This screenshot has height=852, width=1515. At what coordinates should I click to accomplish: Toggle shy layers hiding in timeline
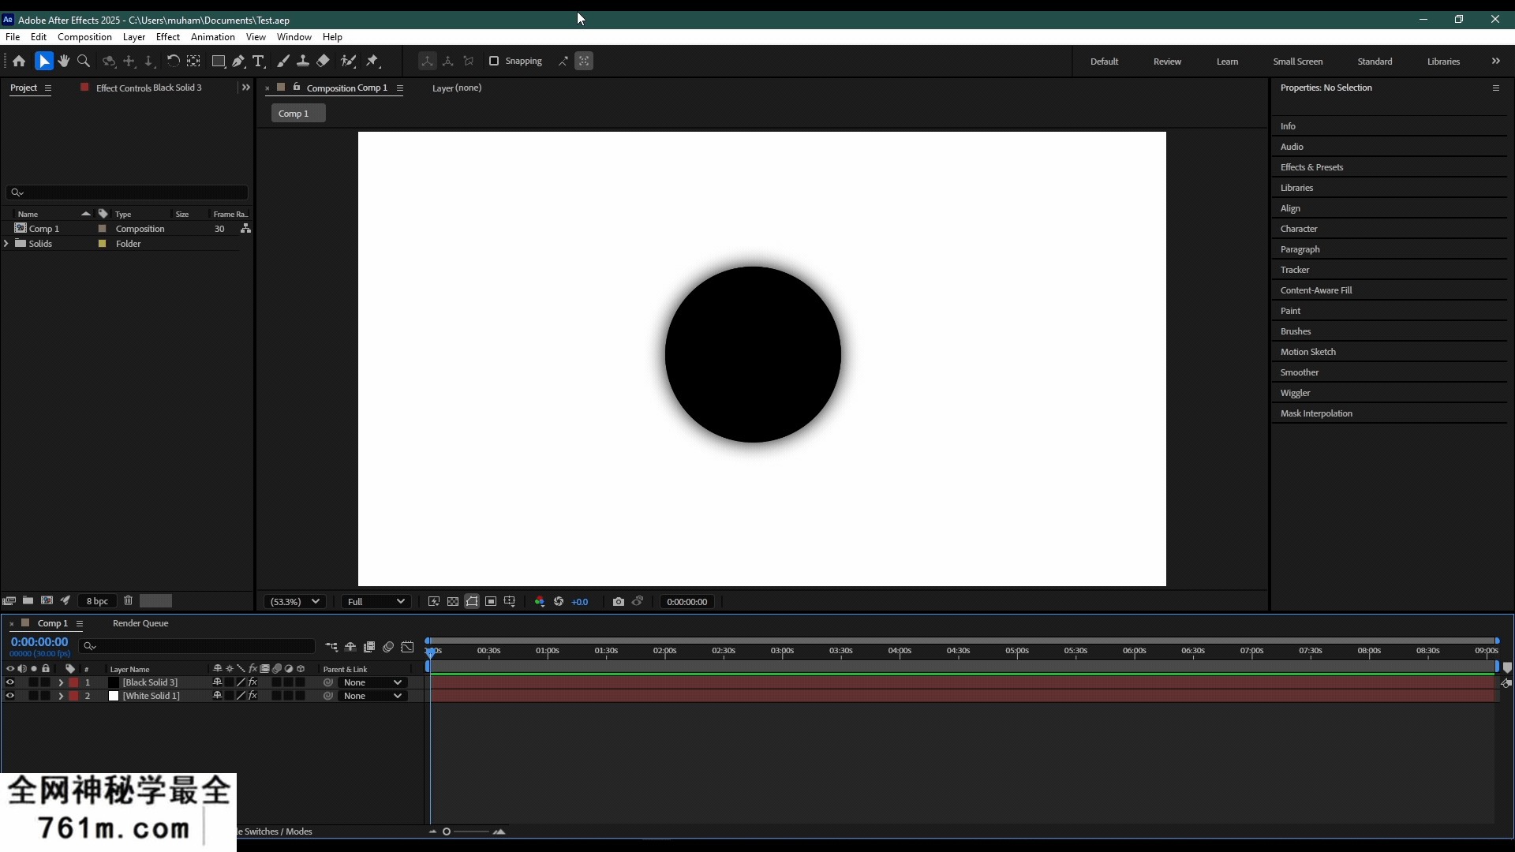pyautogui.click(x=350, y=647)
